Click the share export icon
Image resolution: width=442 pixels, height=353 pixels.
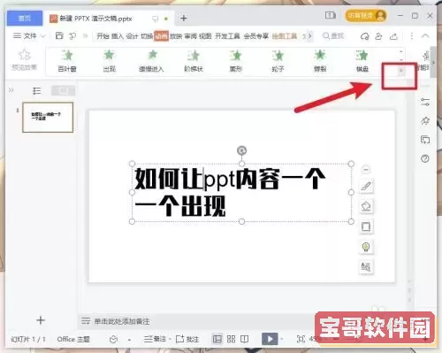point(393,36)
